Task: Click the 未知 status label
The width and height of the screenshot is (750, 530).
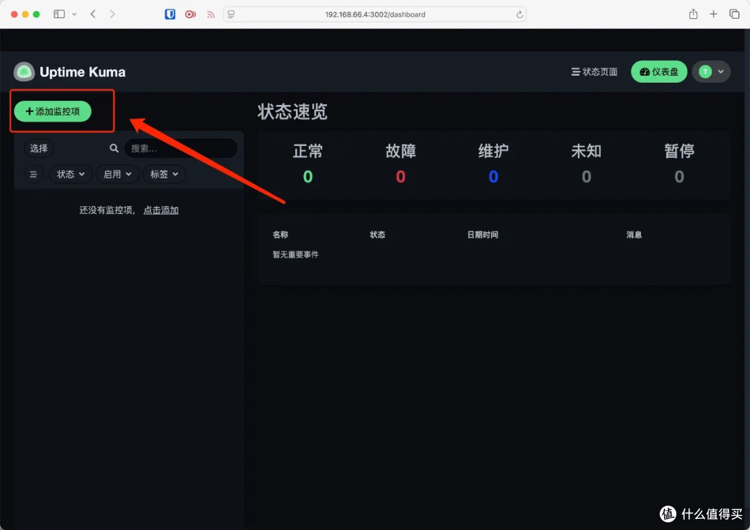Action: (x=586, y=151)
